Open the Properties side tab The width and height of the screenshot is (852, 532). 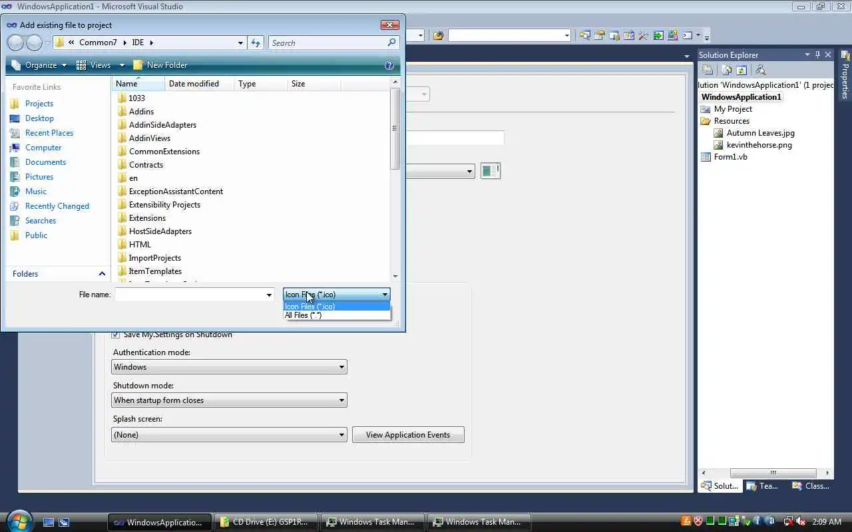(844, 75)
